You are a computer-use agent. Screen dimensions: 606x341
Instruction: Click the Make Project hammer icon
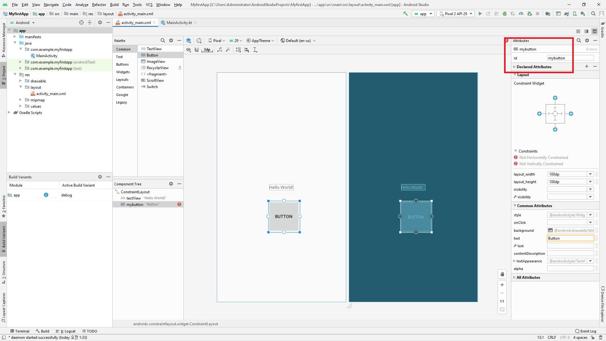click(406, 14)
